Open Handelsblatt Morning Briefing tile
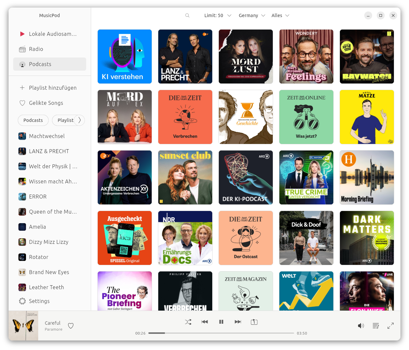Screen dimensions: 409x350 pyautogui.click(x=367, y=177)
